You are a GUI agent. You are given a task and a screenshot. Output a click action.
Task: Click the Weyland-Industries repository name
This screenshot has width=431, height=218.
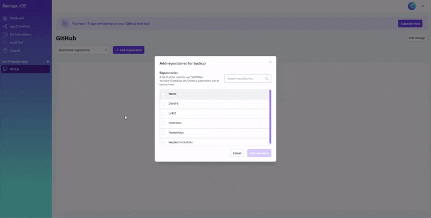180,142
